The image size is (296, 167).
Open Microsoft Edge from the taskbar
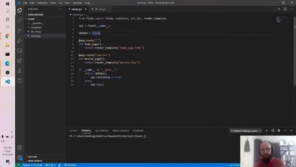pos(7,64)
